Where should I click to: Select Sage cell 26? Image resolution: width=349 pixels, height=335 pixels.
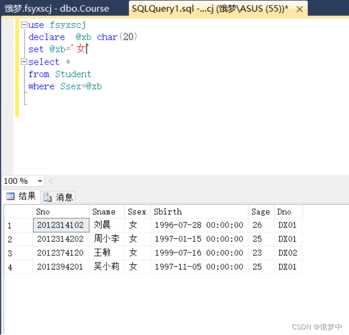click(261, 225)
